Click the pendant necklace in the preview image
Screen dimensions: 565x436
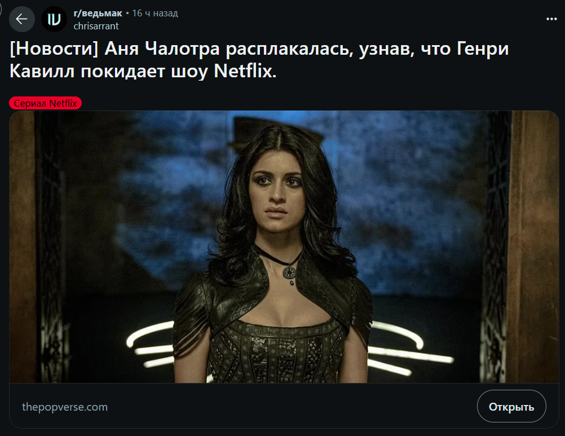click(x=290, y=273)
